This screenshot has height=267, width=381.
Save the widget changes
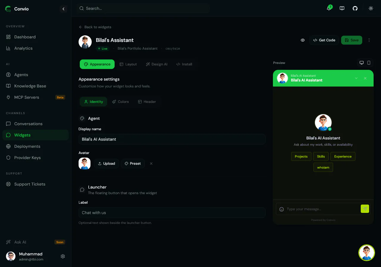[x=352, y=40]
